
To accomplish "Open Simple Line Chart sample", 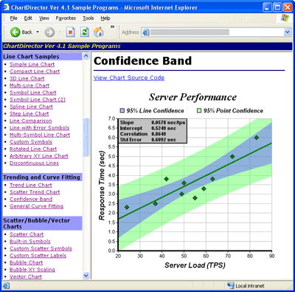I will pyautogui.click(x=32, y=64).
